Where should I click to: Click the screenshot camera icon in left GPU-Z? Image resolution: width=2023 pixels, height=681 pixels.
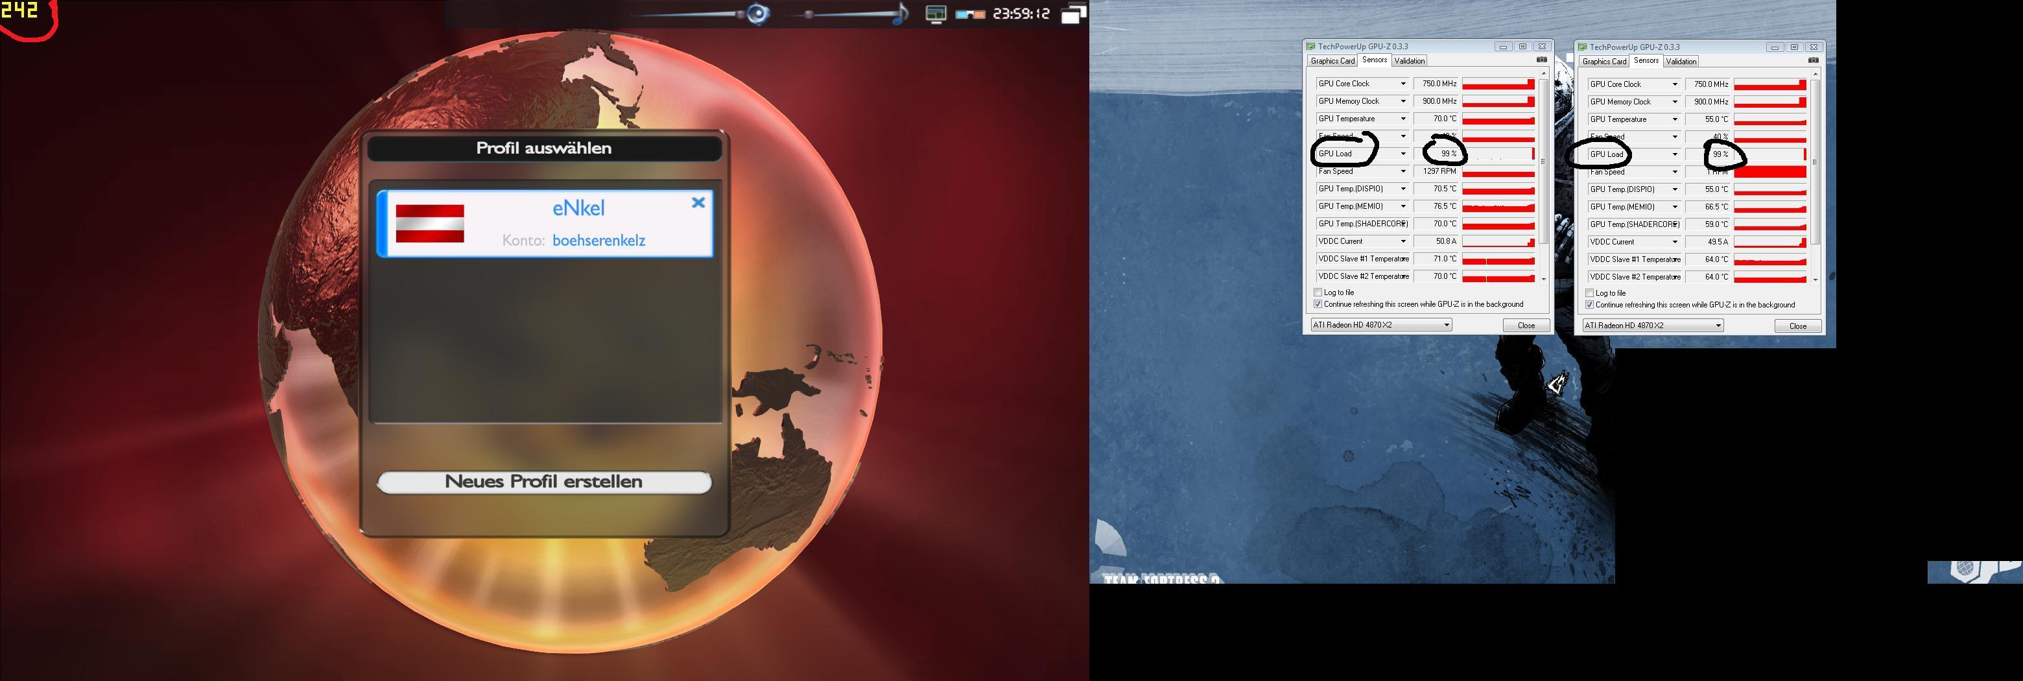(x=1541, y=60)
